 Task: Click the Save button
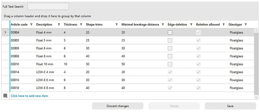coord(230,106)
